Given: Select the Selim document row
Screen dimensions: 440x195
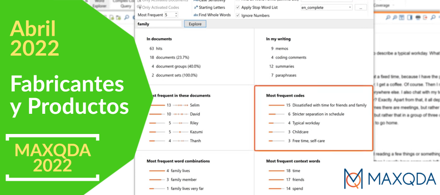Looking at the screenshot, I should tap(174, 105).
